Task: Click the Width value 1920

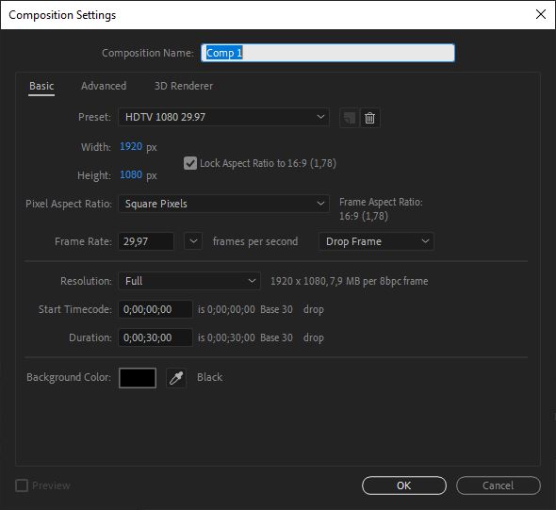Action: (x=131, y=146)
